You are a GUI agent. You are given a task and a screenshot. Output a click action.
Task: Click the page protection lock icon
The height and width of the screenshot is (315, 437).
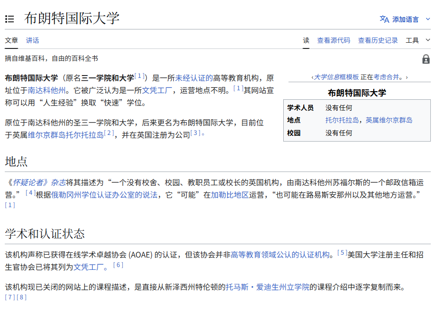pos(426,59)
